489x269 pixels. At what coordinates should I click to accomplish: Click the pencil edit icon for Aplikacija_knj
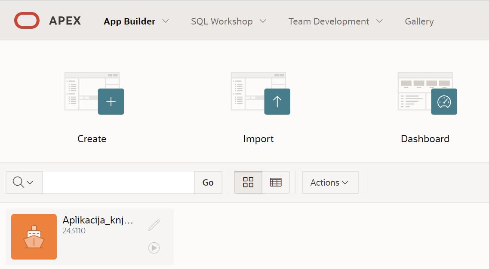pos(154,225)
